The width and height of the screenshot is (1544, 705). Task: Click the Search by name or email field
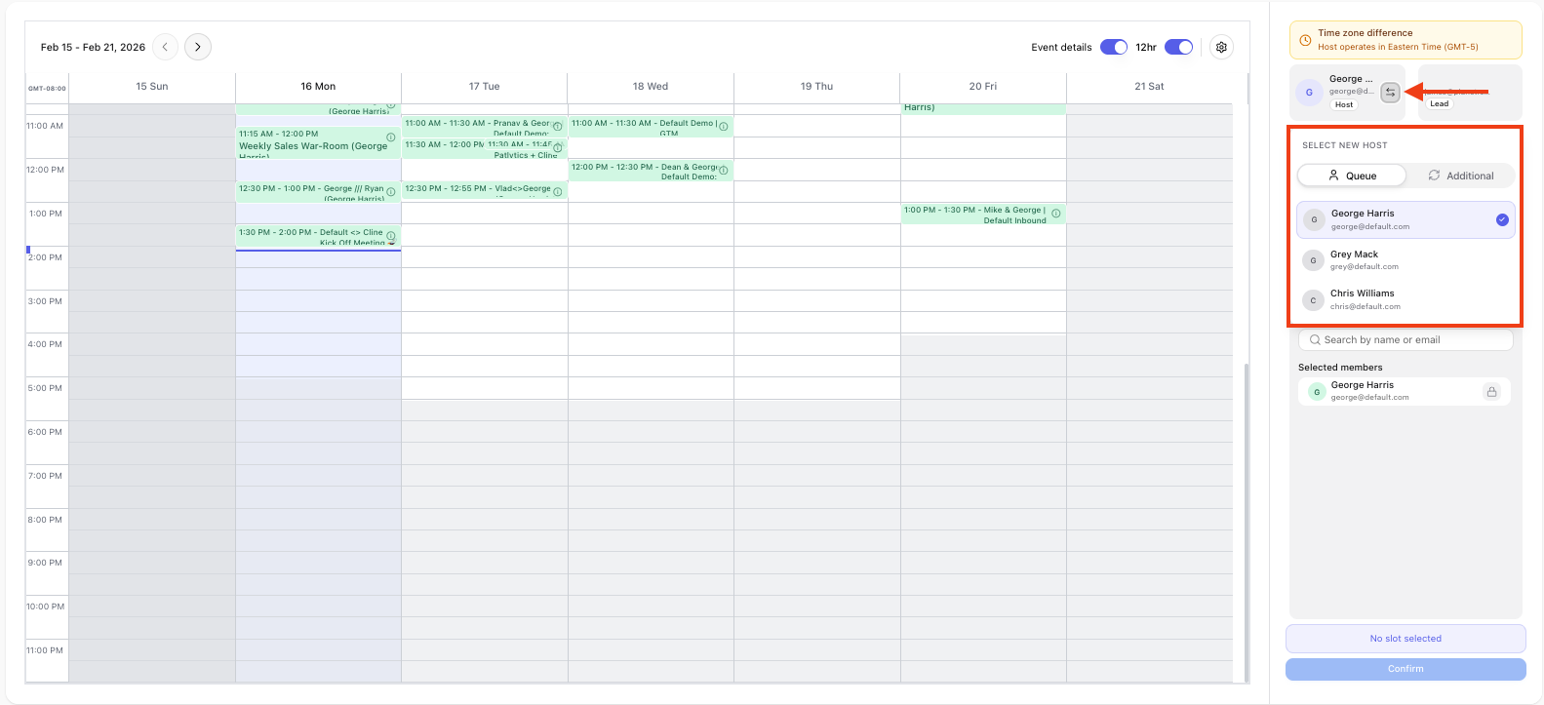click(1405, 339)
